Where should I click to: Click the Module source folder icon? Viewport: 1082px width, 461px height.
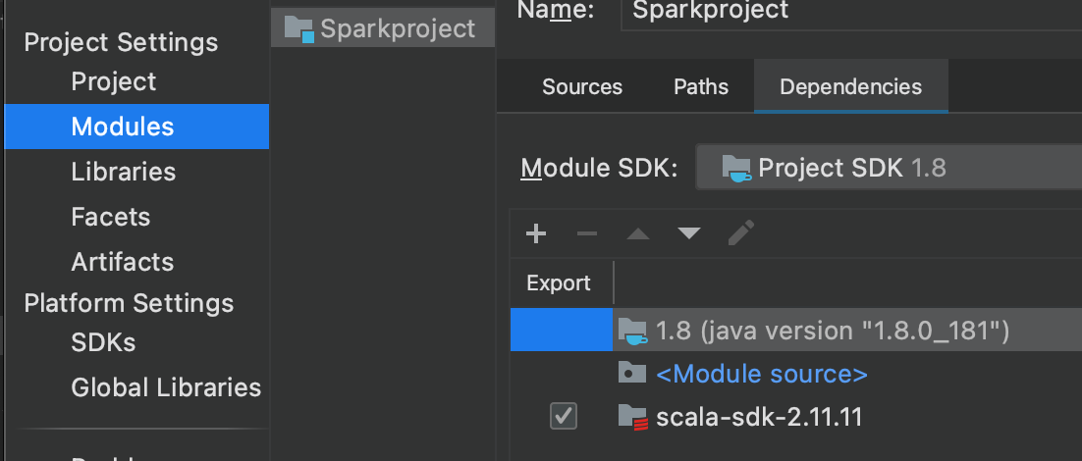pos(632,374)
